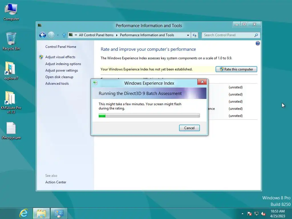This screenshot has height=219, width=292.
Task: Minimize the Performance Information window
Action: (236, 24)
